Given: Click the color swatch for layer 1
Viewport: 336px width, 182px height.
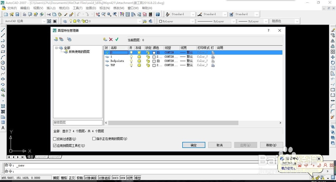Looking at the screenshot, I should (x=154, y=57).
